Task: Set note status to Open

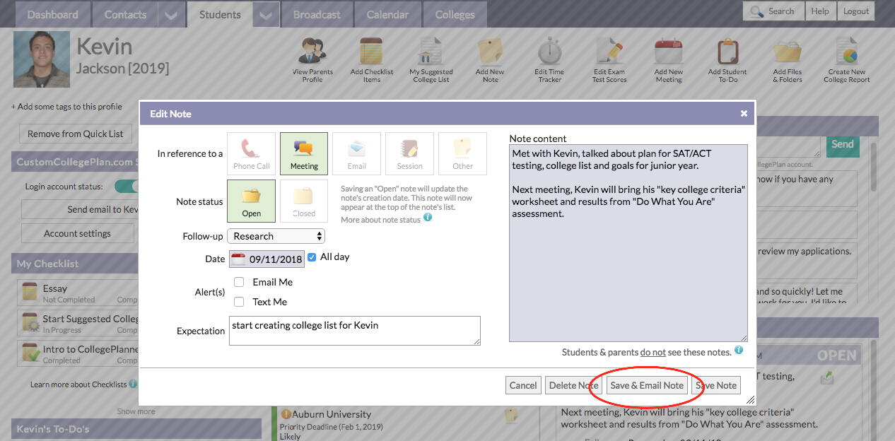Action: 251,201
